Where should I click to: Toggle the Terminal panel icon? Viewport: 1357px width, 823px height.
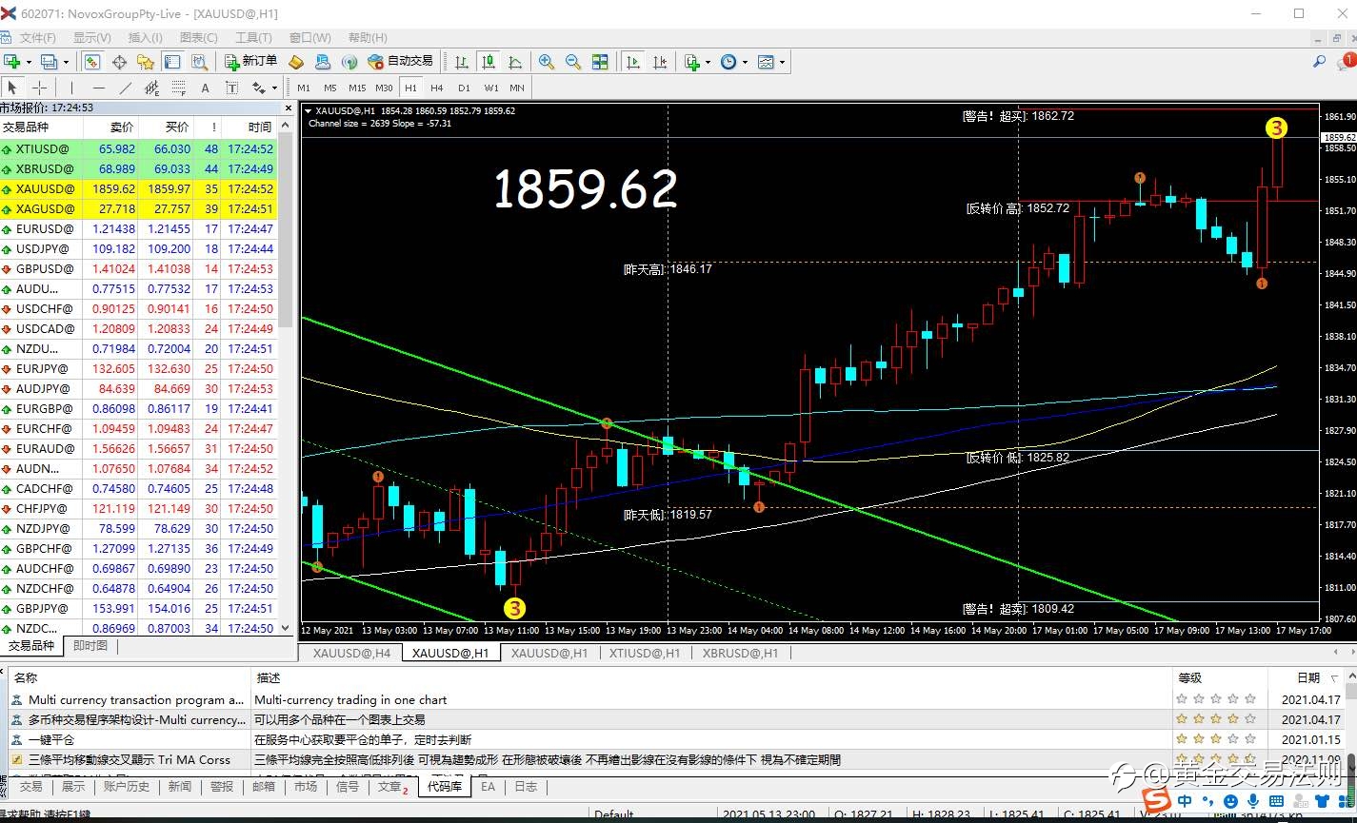click(x=172, y=62)
